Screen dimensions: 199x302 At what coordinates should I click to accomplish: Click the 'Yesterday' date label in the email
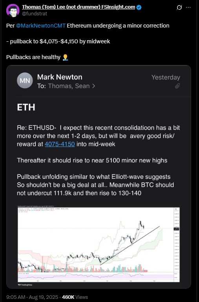pos(166,77)
